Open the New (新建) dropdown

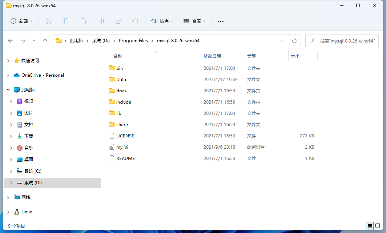21,21
